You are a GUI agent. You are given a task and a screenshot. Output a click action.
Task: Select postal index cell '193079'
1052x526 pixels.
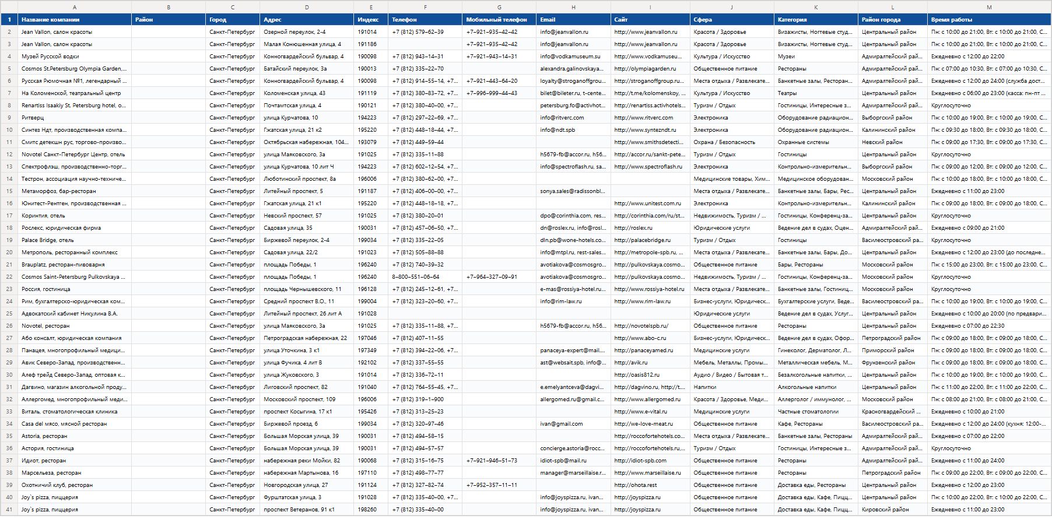(371, 142)
